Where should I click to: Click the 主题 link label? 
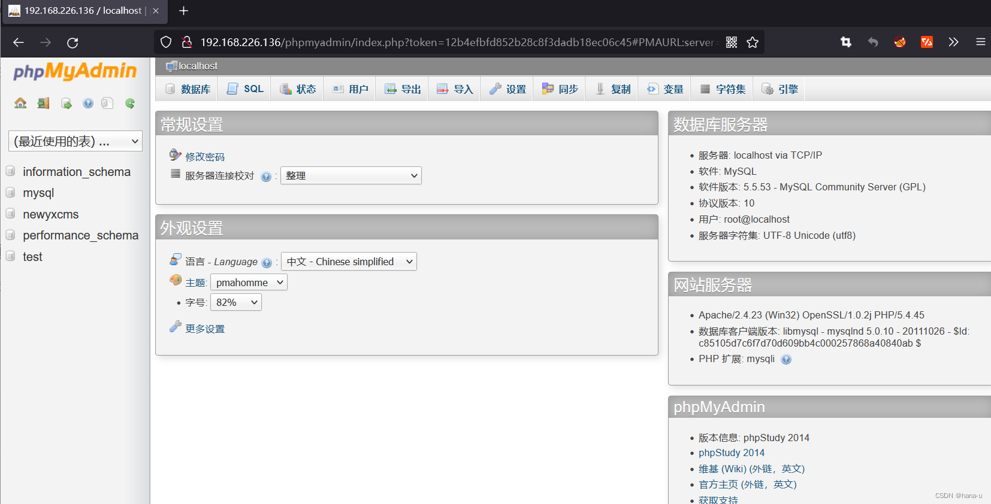pos(195,283)
